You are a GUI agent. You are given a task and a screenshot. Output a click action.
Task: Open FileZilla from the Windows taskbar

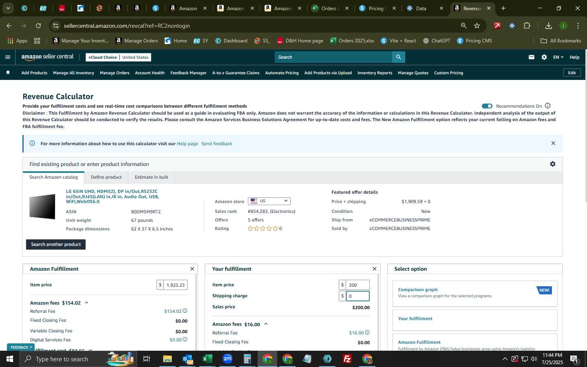point(347,359)
